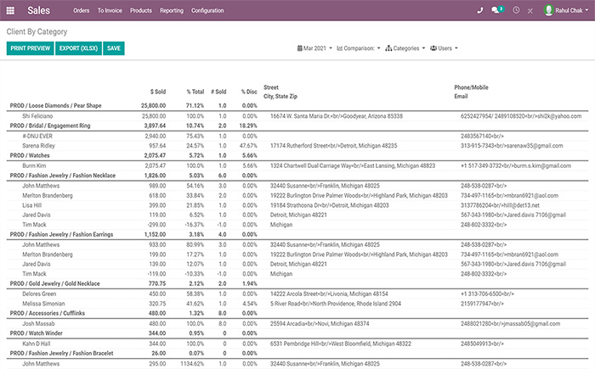This screenshot has height=369, width=595.
Task: Click the hierarchy icon beside Categories
Action: [388, 48]
